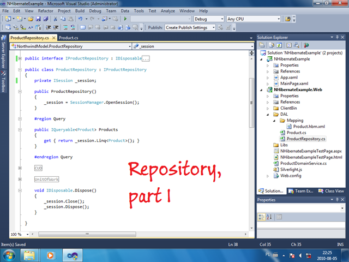
Task: Open the Refactor menu
Action: [45, 11]
